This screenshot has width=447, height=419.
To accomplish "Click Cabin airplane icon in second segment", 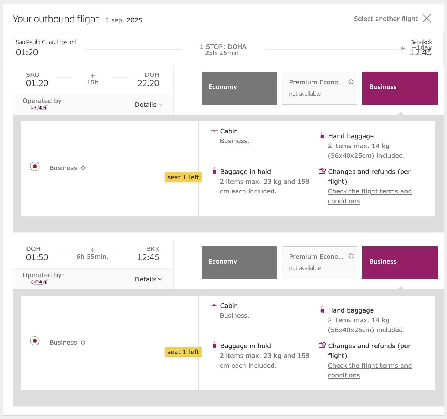I will point(214,305).
